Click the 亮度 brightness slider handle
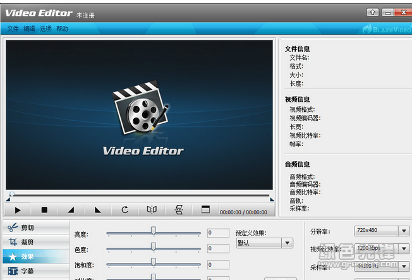The height and width of the screenshot is (280, 412). 154,231
